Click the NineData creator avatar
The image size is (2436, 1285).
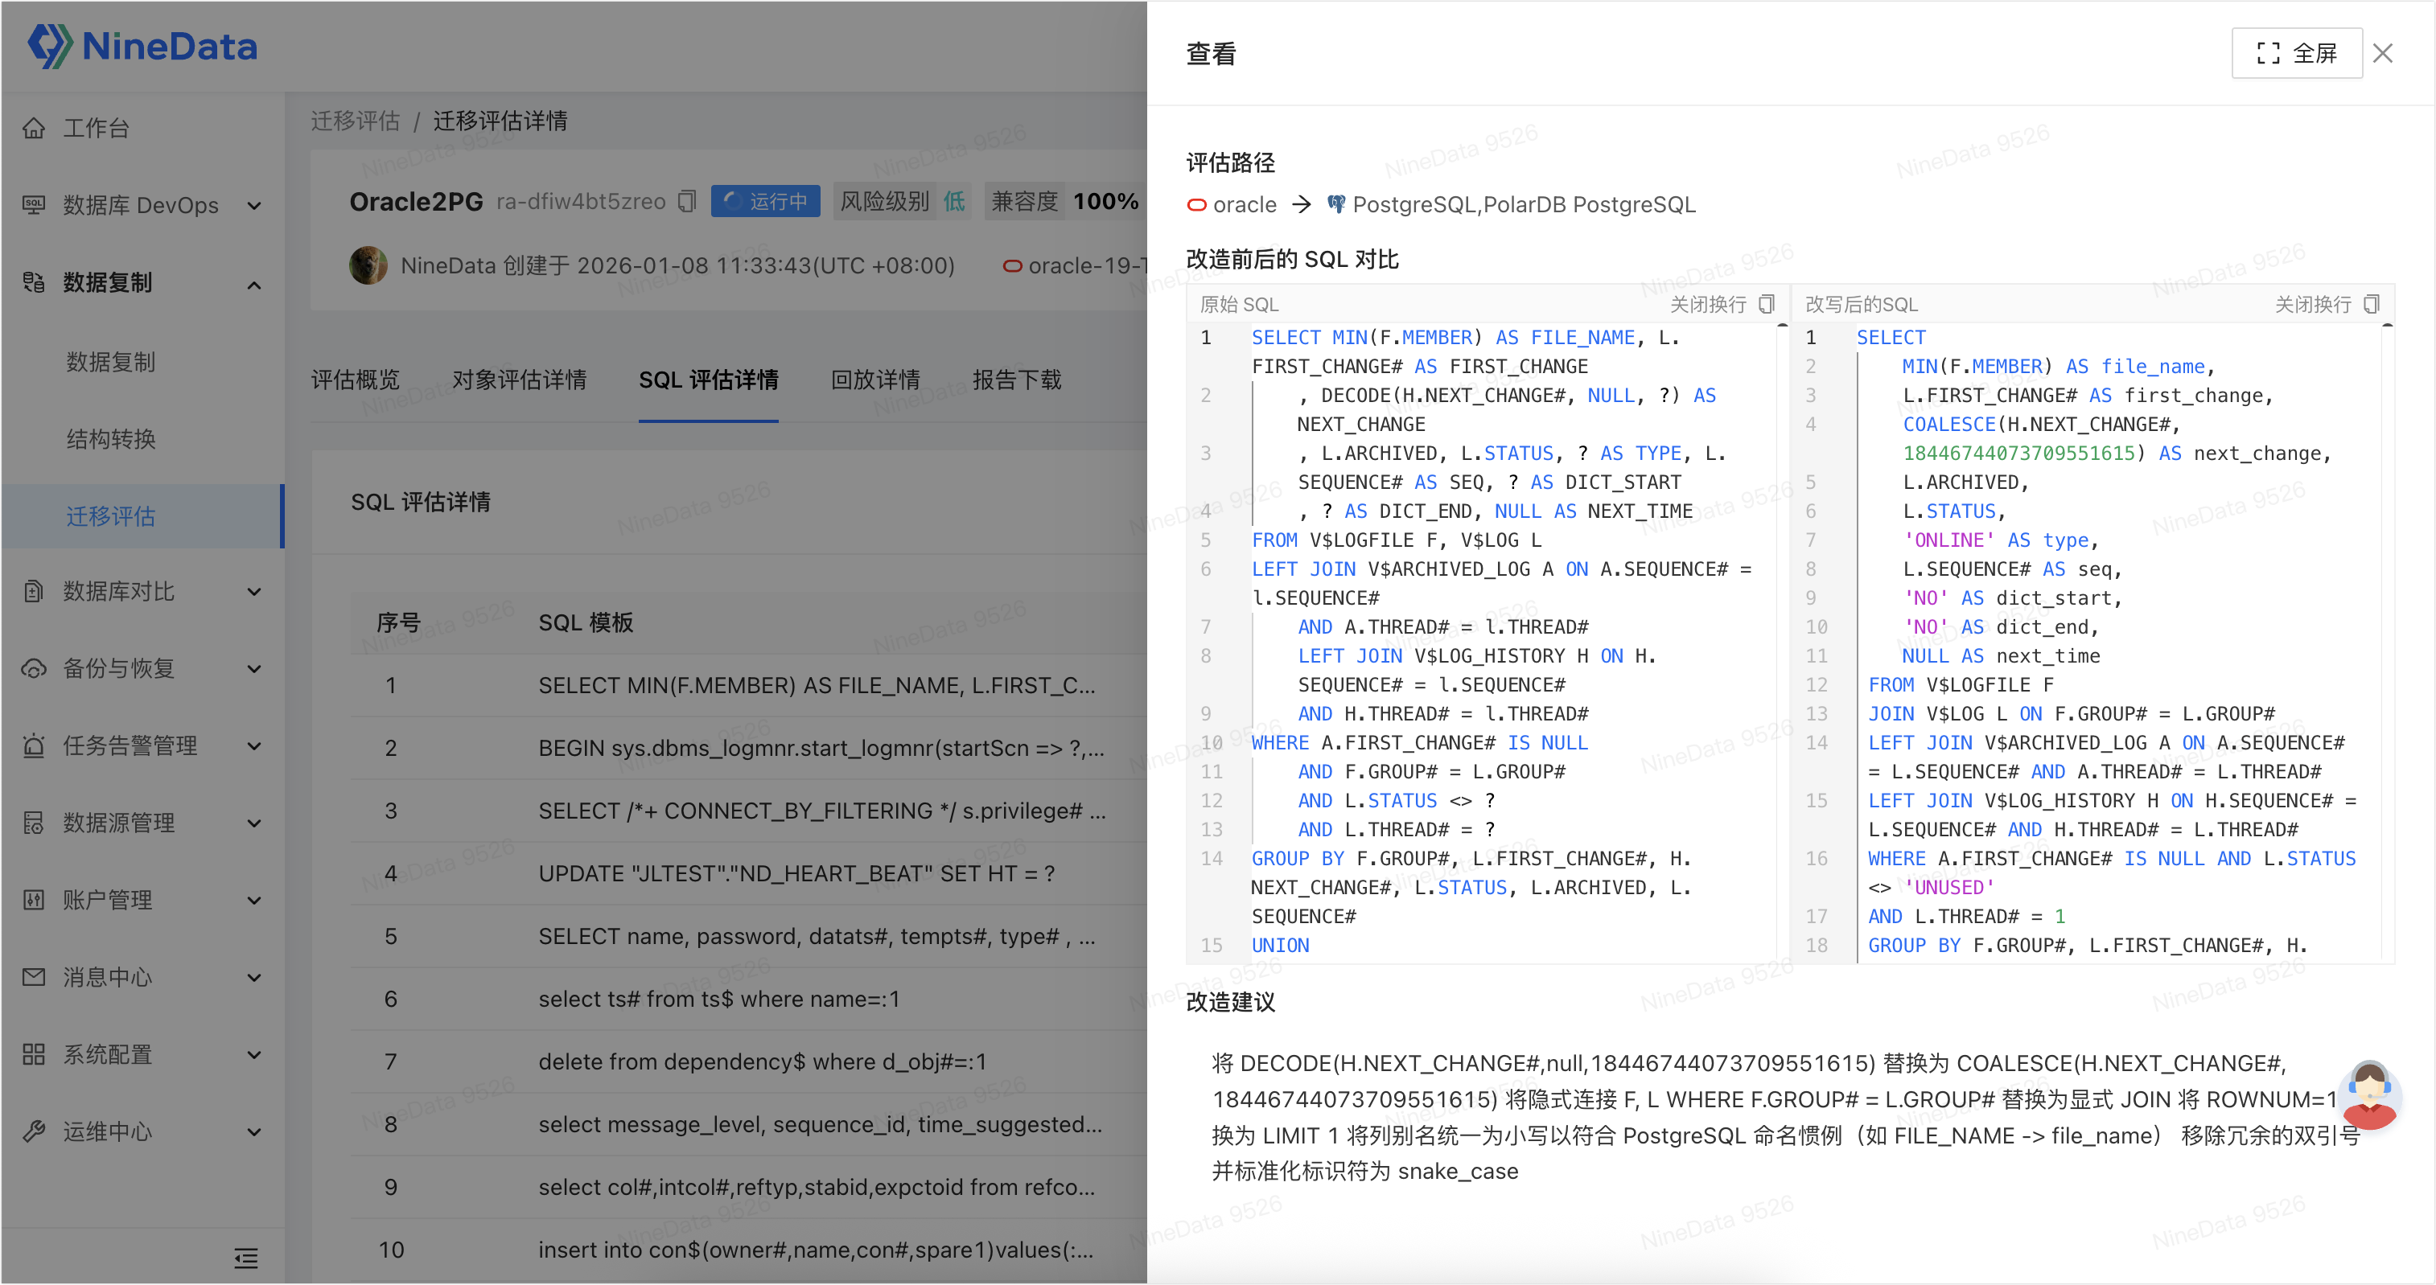coord(368,265)
